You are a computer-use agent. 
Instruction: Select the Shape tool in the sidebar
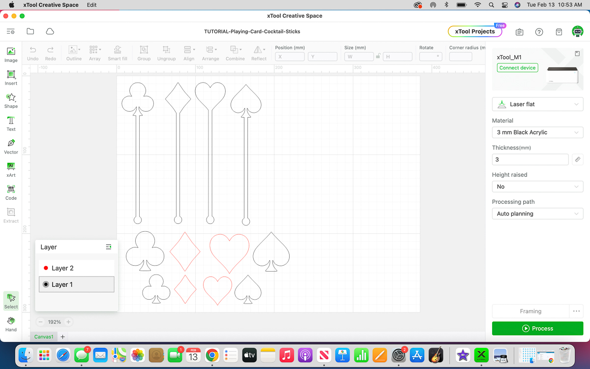pos(11,98)
